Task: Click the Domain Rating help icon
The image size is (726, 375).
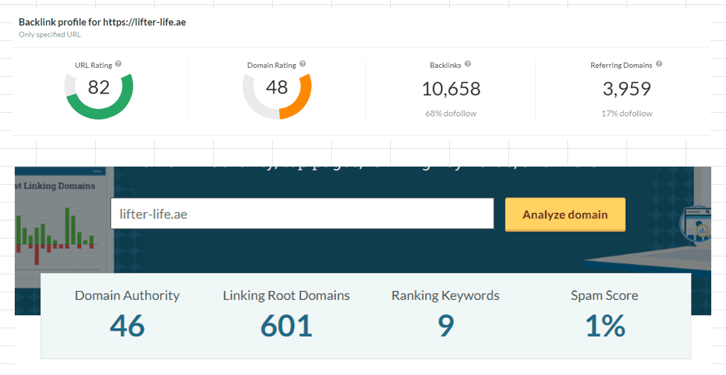Action: [x=302, y=64]
